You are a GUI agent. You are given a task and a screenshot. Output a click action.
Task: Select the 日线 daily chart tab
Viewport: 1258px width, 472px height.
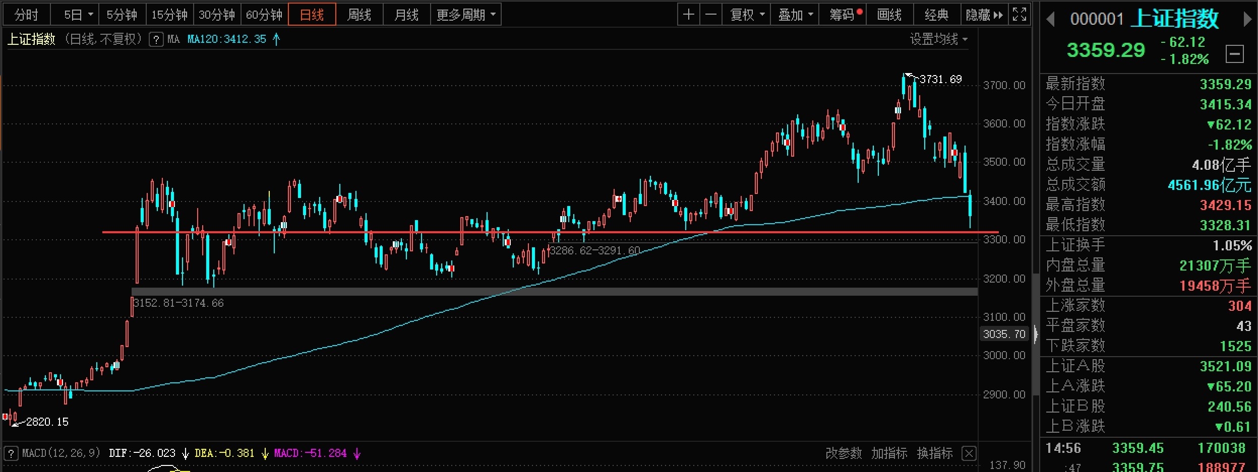312,15
